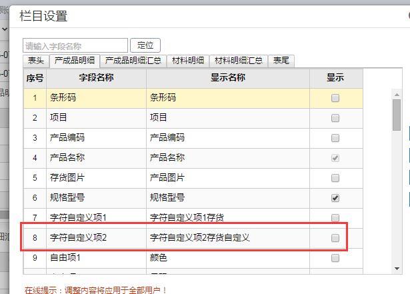Tick display checkbox for 字符自定义项1
The image size is (410, 294).
tap(335, 217)
